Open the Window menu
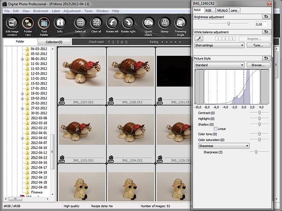 pyautogui.click(x=102, y=11)
